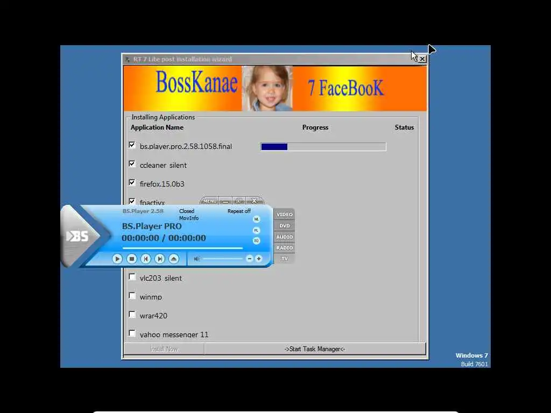Close the BS.Player window
The height and width of the screenshot is (413, 551).
pyautogui.click(x=255, y=201)
